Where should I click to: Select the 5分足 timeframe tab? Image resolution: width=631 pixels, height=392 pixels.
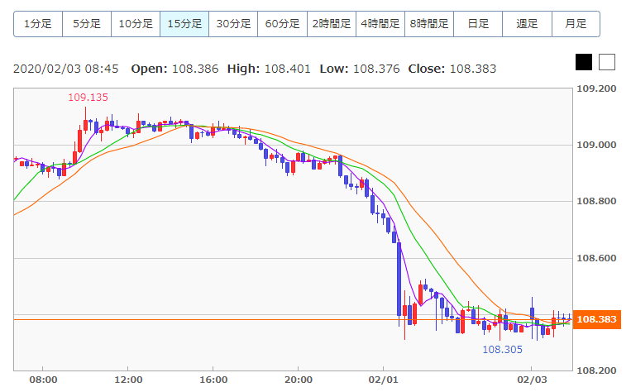87,24
